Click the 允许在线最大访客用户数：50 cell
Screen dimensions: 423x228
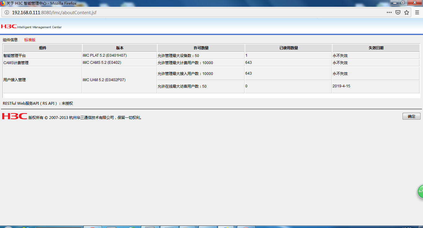coord(201,86)
